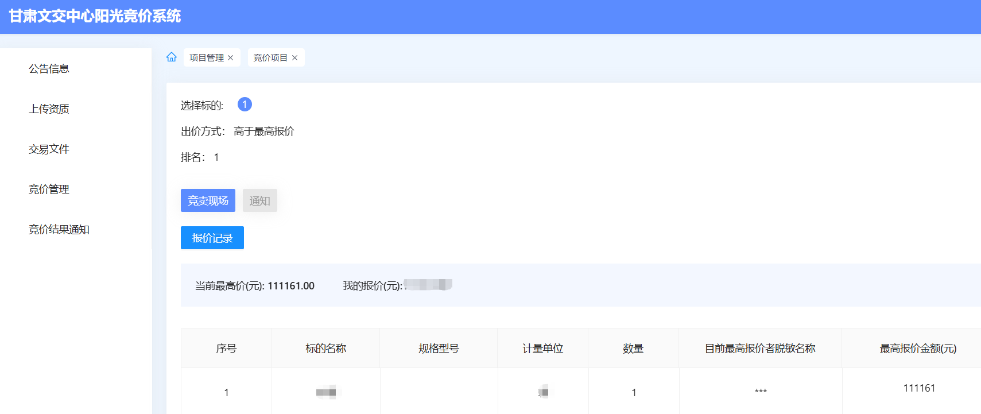Switch to the 竞价项目 tab
The image size is (981, 414).
tap(270, 58)
